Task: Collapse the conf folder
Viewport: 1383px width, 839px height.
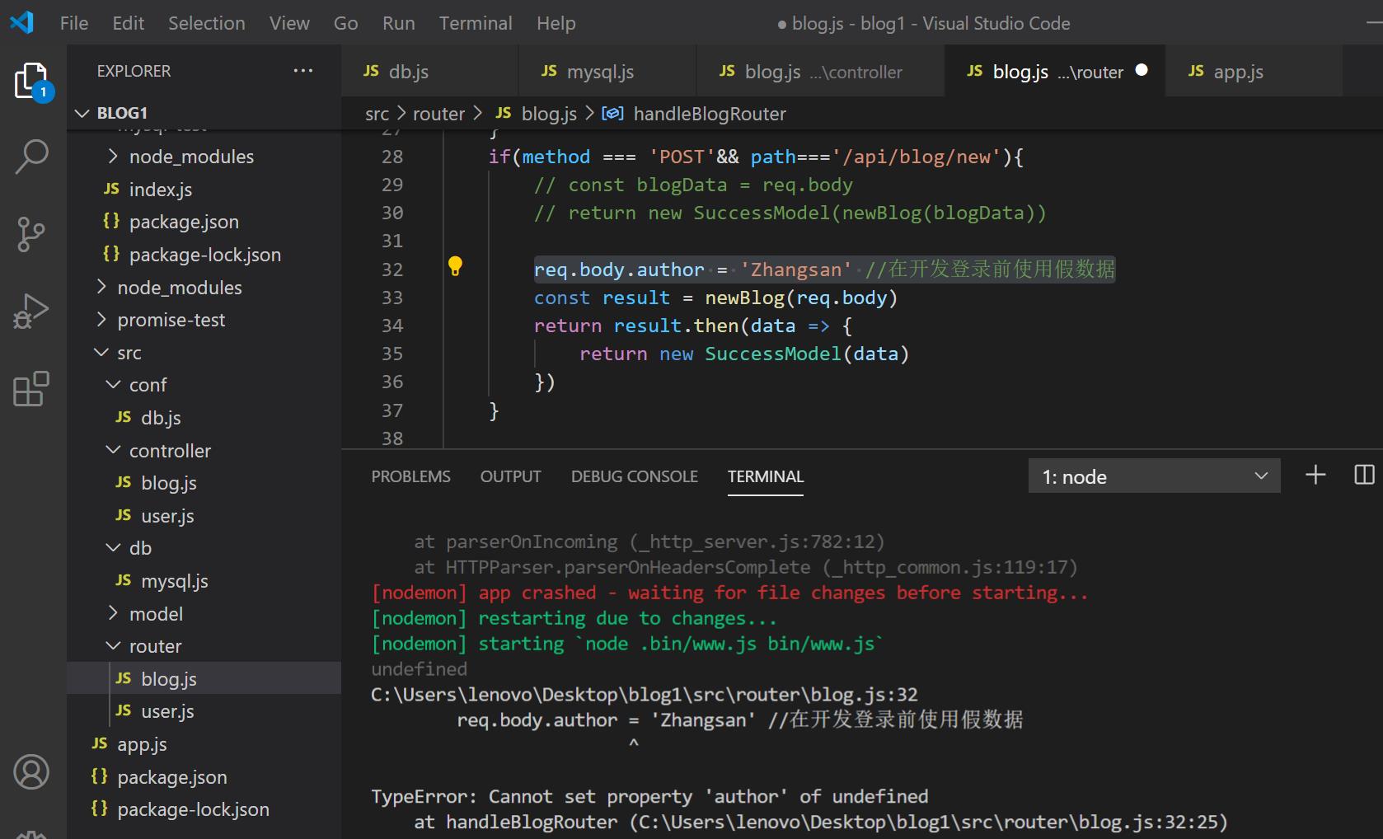Action: [114, 384]
